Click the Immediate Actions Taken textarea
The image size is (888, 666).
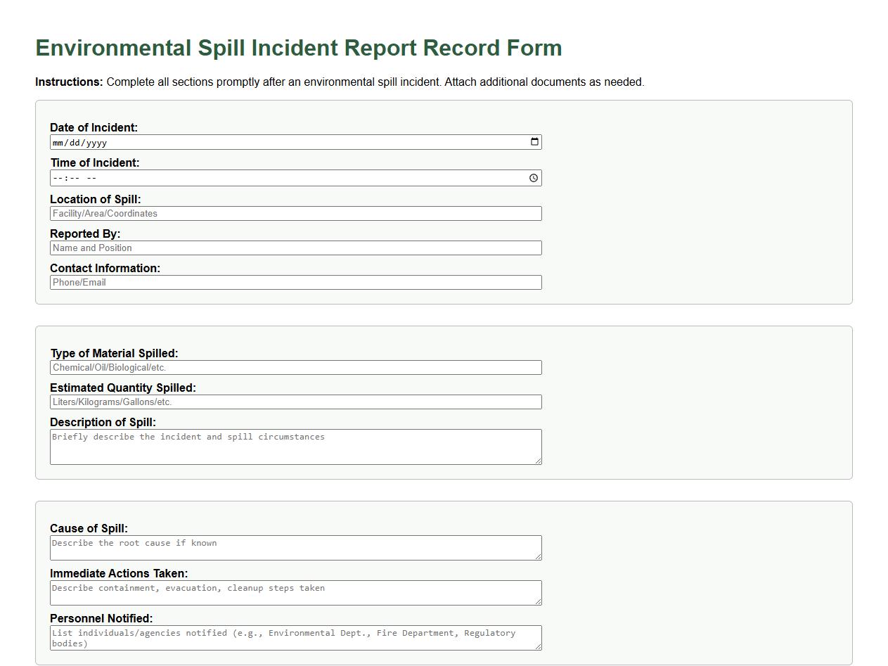[x=295, y=591]
